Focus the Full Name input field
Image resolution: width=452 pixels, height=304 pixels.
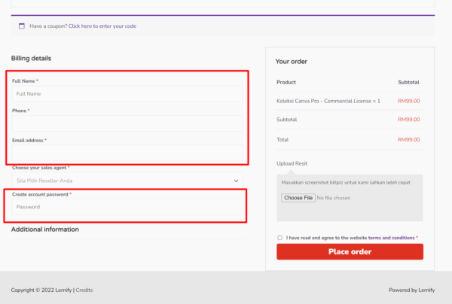[x=127, y=94]
